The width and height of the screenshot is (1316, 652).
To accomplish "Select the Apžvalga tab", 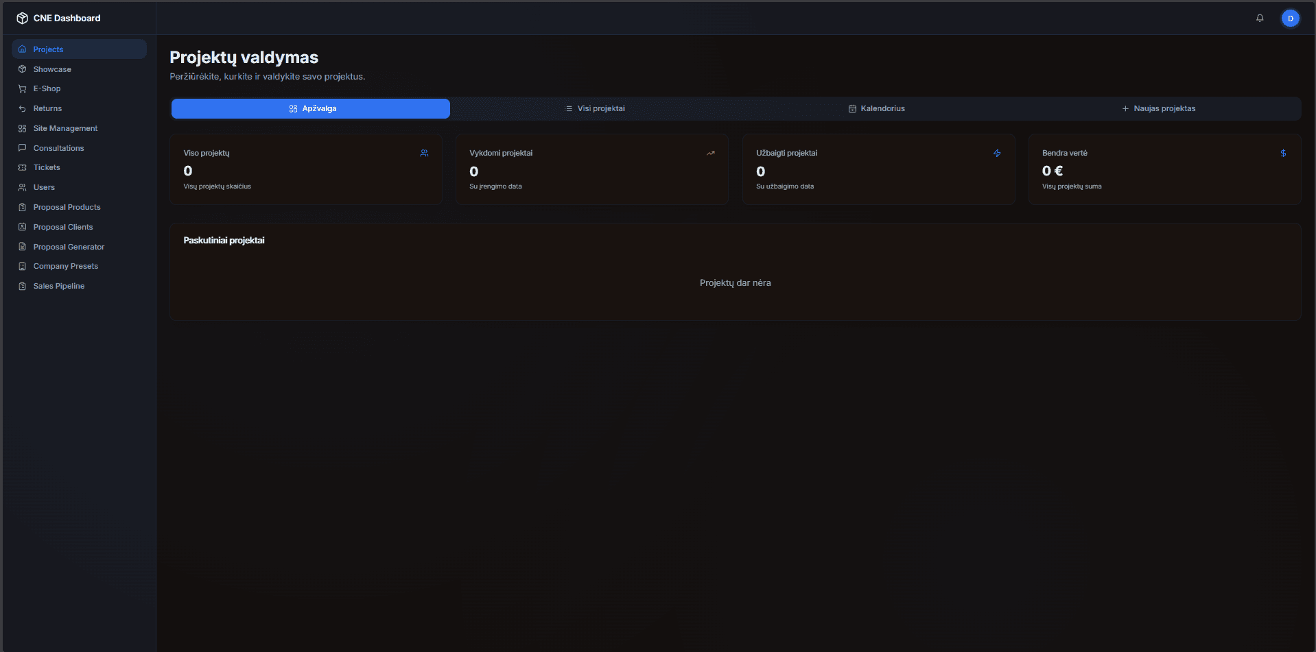I will (x=310, y=108).
